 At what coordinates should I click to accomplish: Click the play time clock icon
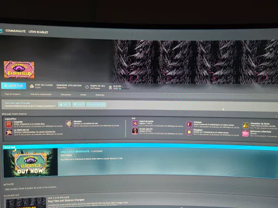point(87,87)
